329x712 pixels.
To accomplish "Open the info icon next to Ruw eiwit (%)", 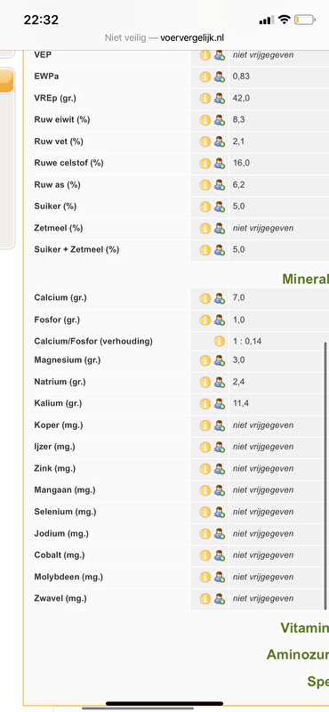I will click(205, 120).
